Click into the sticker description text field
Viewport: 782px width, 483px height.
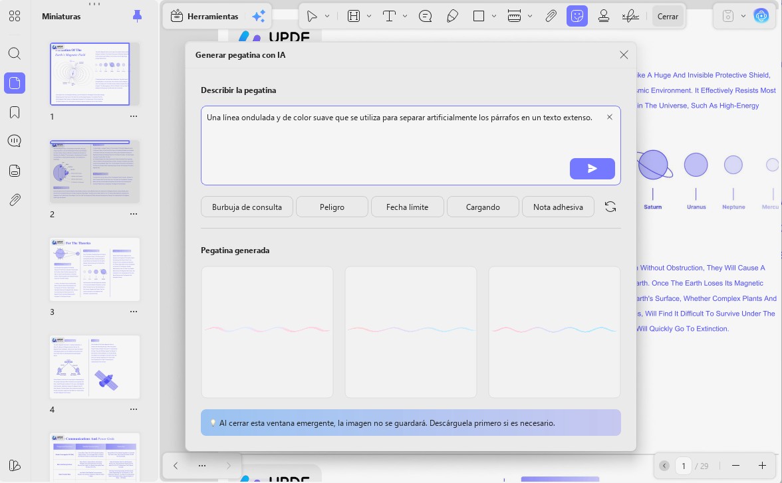coord(410,145)
